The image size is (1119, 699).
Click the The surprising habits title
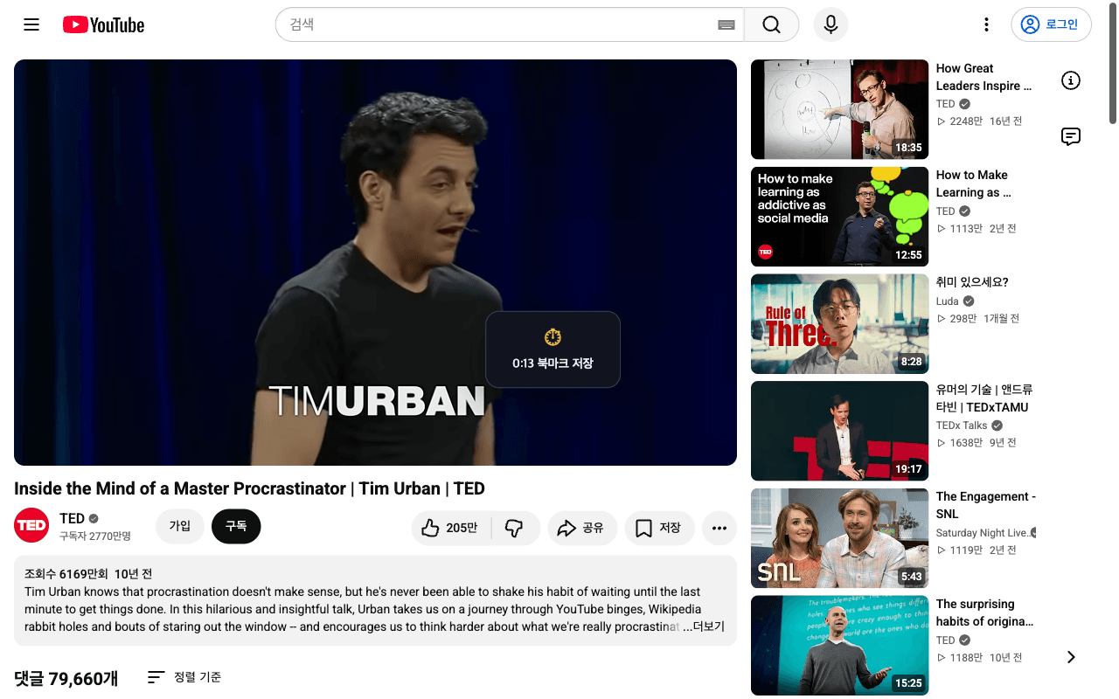[x=985, y=612]
